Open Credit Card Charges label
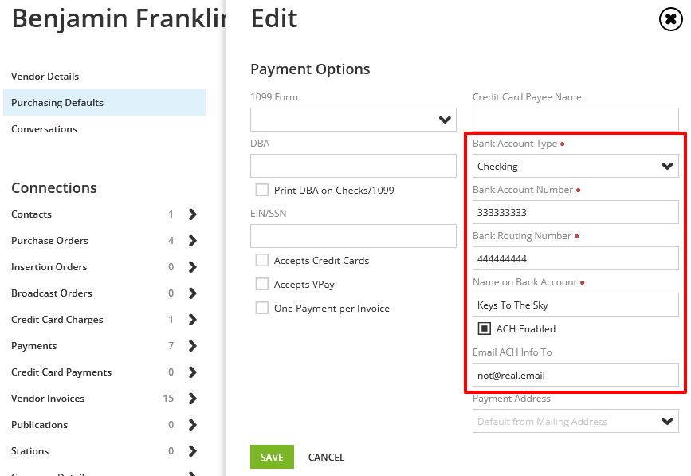The image size is (691, 476). 57,320
